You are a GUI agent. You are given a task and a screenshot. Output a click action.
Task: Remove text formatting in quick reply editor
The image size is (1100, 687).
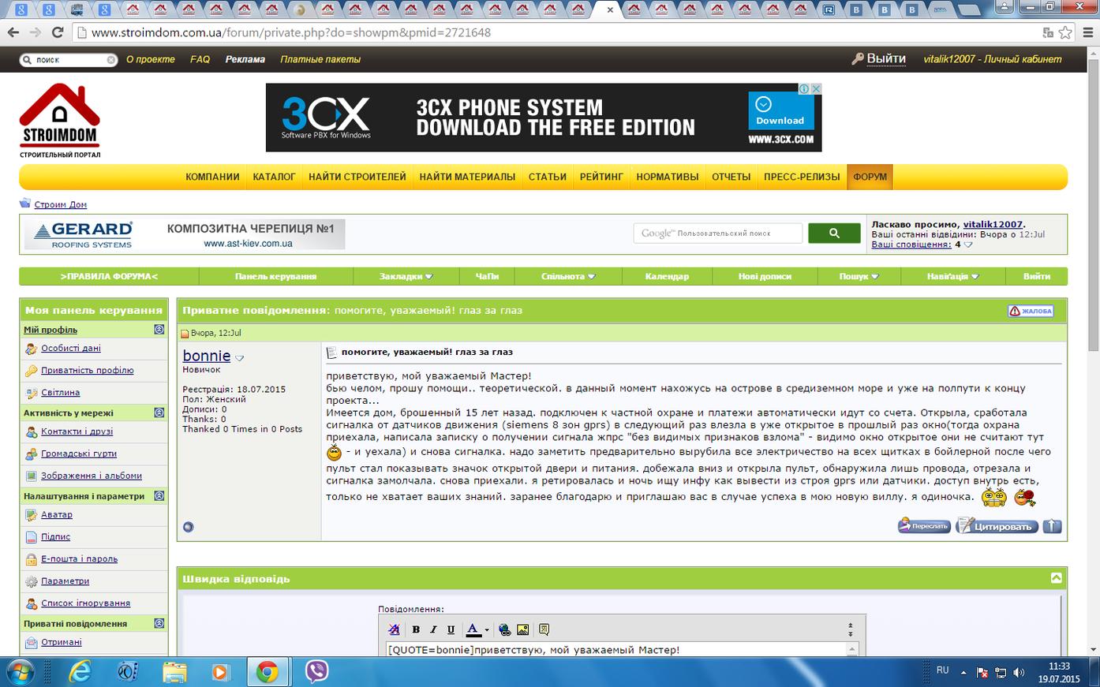tap(395, 629)
